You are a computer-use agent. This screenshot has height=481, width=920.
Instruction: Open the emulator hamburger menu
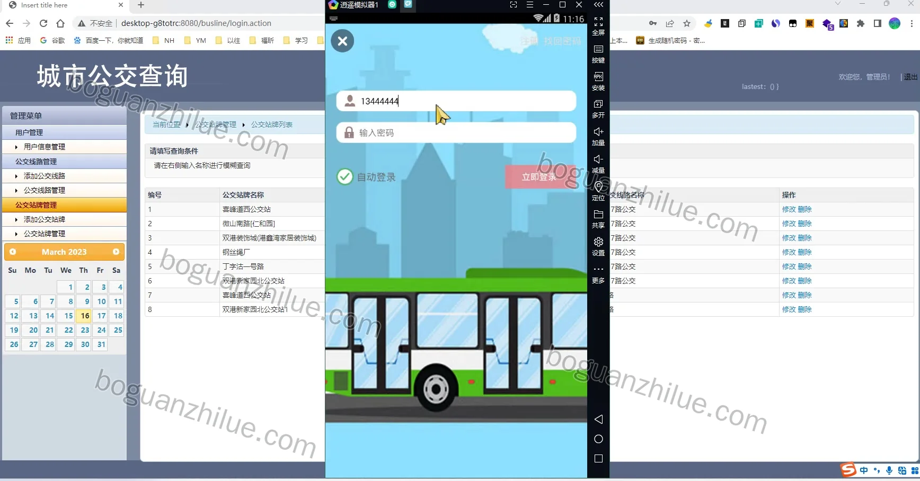pyautogui.click(x=529, y=5)
